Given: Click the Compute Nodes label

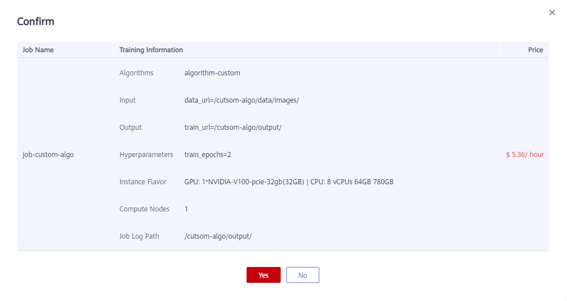Looking at the screenshot, I should (x=144, y=209).
